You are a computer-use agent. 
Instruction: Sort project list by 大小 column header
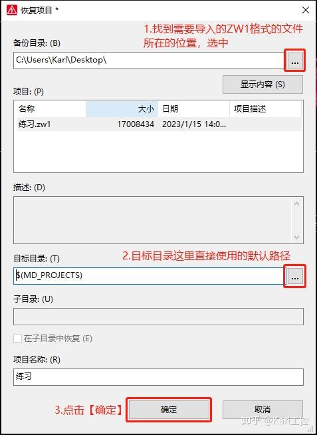point(122,109)
